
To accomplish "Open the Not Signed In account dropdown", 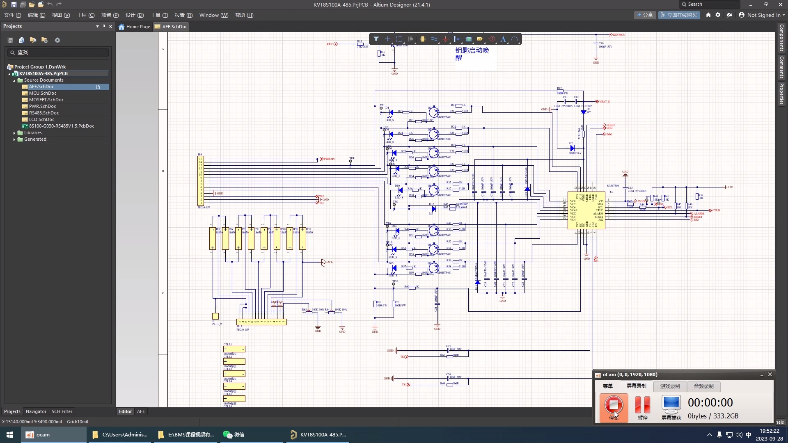I will (x=762, y=15).
